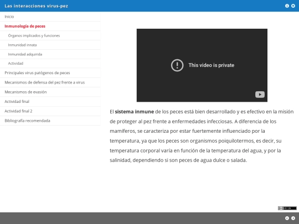Click the bold words sistema inmune
Image resolution: width=299 pixels, height=224 pixels.
[134, 112]
